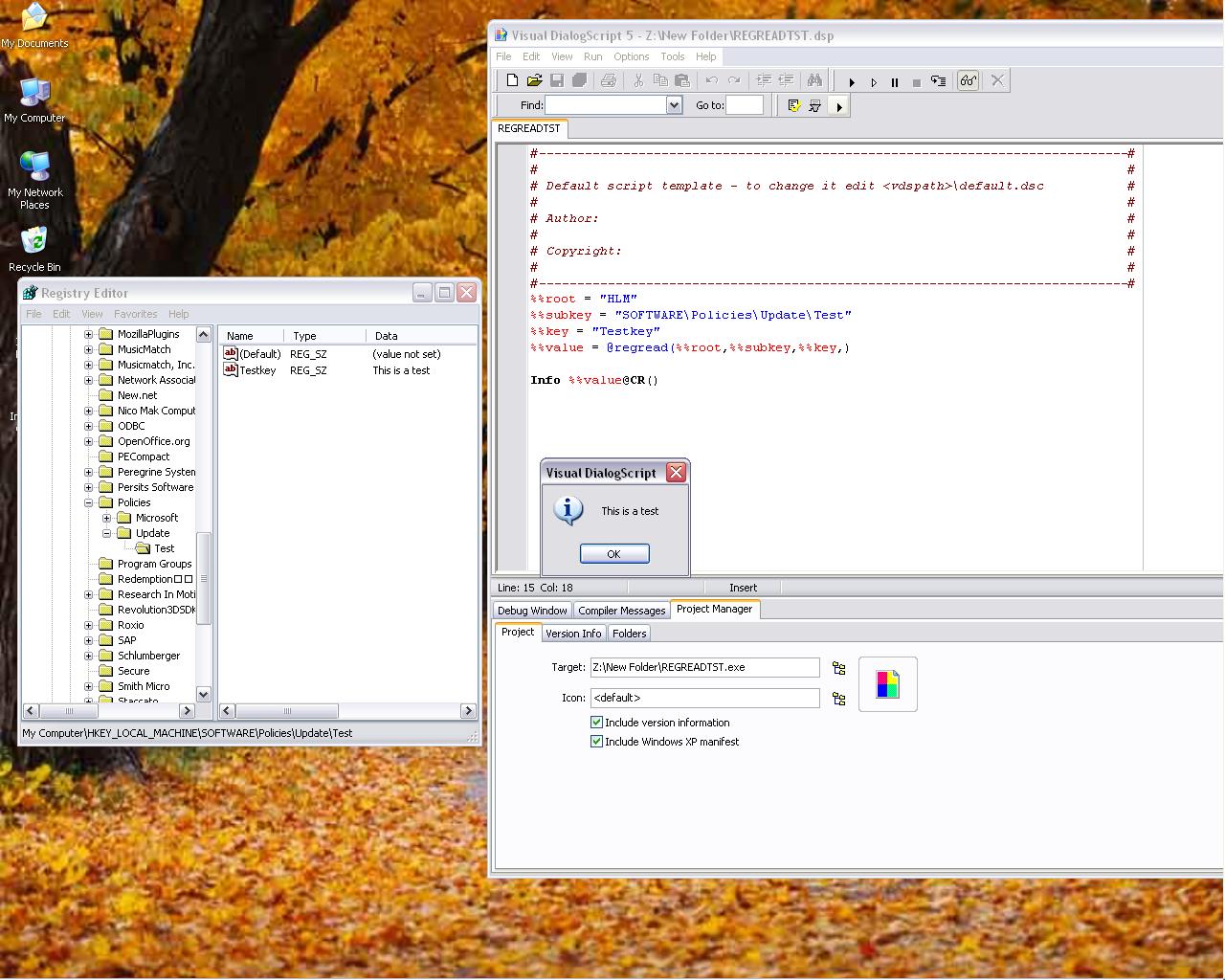Toggle the glasses watch icon

click(x=969, y=81)
